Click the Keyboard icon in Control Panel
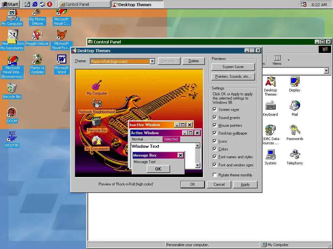This screenshot has width=333, height=249. tap(270, 109)
